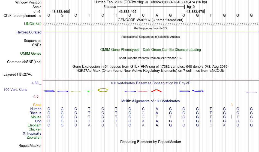Select the Zebrafish species row label

point(34,137)
